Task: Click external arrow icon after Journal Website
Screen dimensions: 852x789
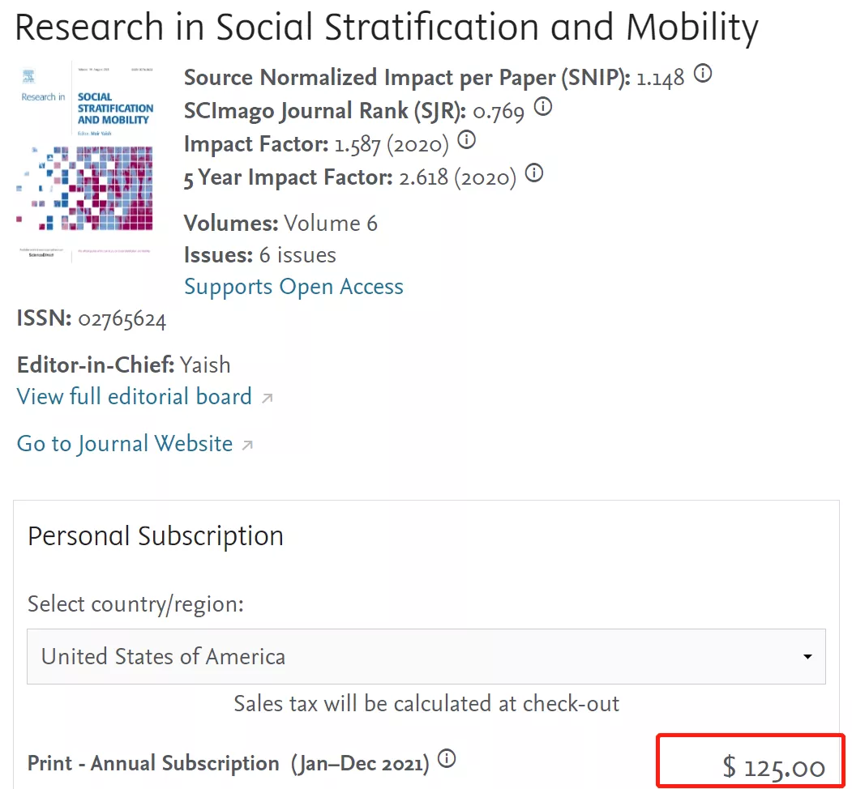Action: point(247,445)
